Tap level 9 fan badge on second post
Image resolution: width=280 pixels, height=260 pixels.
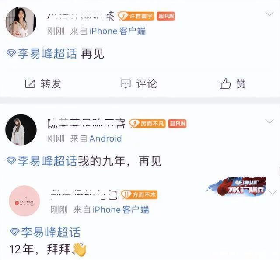147,123
